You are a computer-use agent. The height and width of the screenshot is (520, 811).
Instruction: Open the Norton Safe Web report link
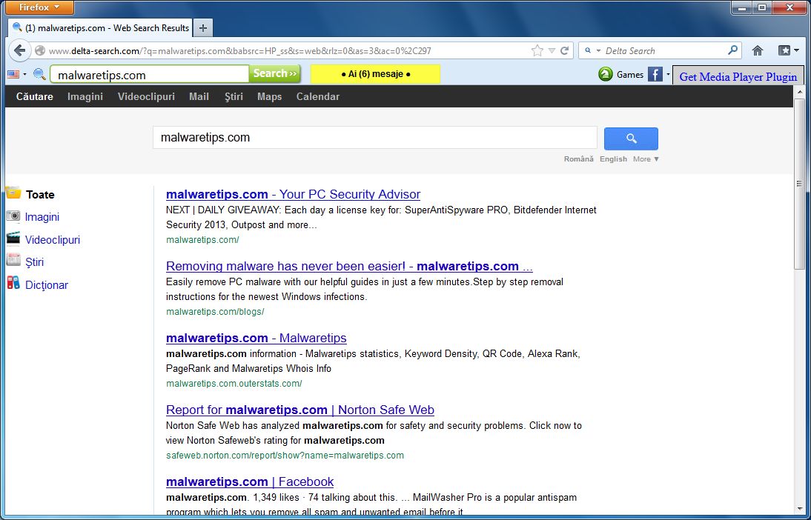299,410
